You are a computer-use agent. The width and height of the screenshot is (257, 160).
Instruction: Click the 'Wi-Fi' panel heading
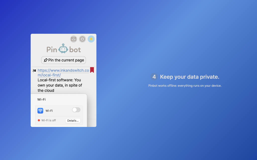[x=41, y=99]
